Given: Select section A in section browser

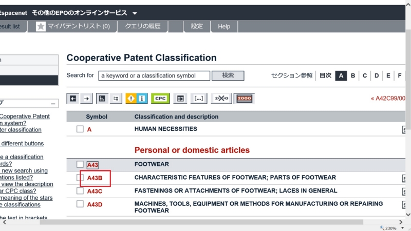Looking at the screenshot, I should tap(341, 75).
